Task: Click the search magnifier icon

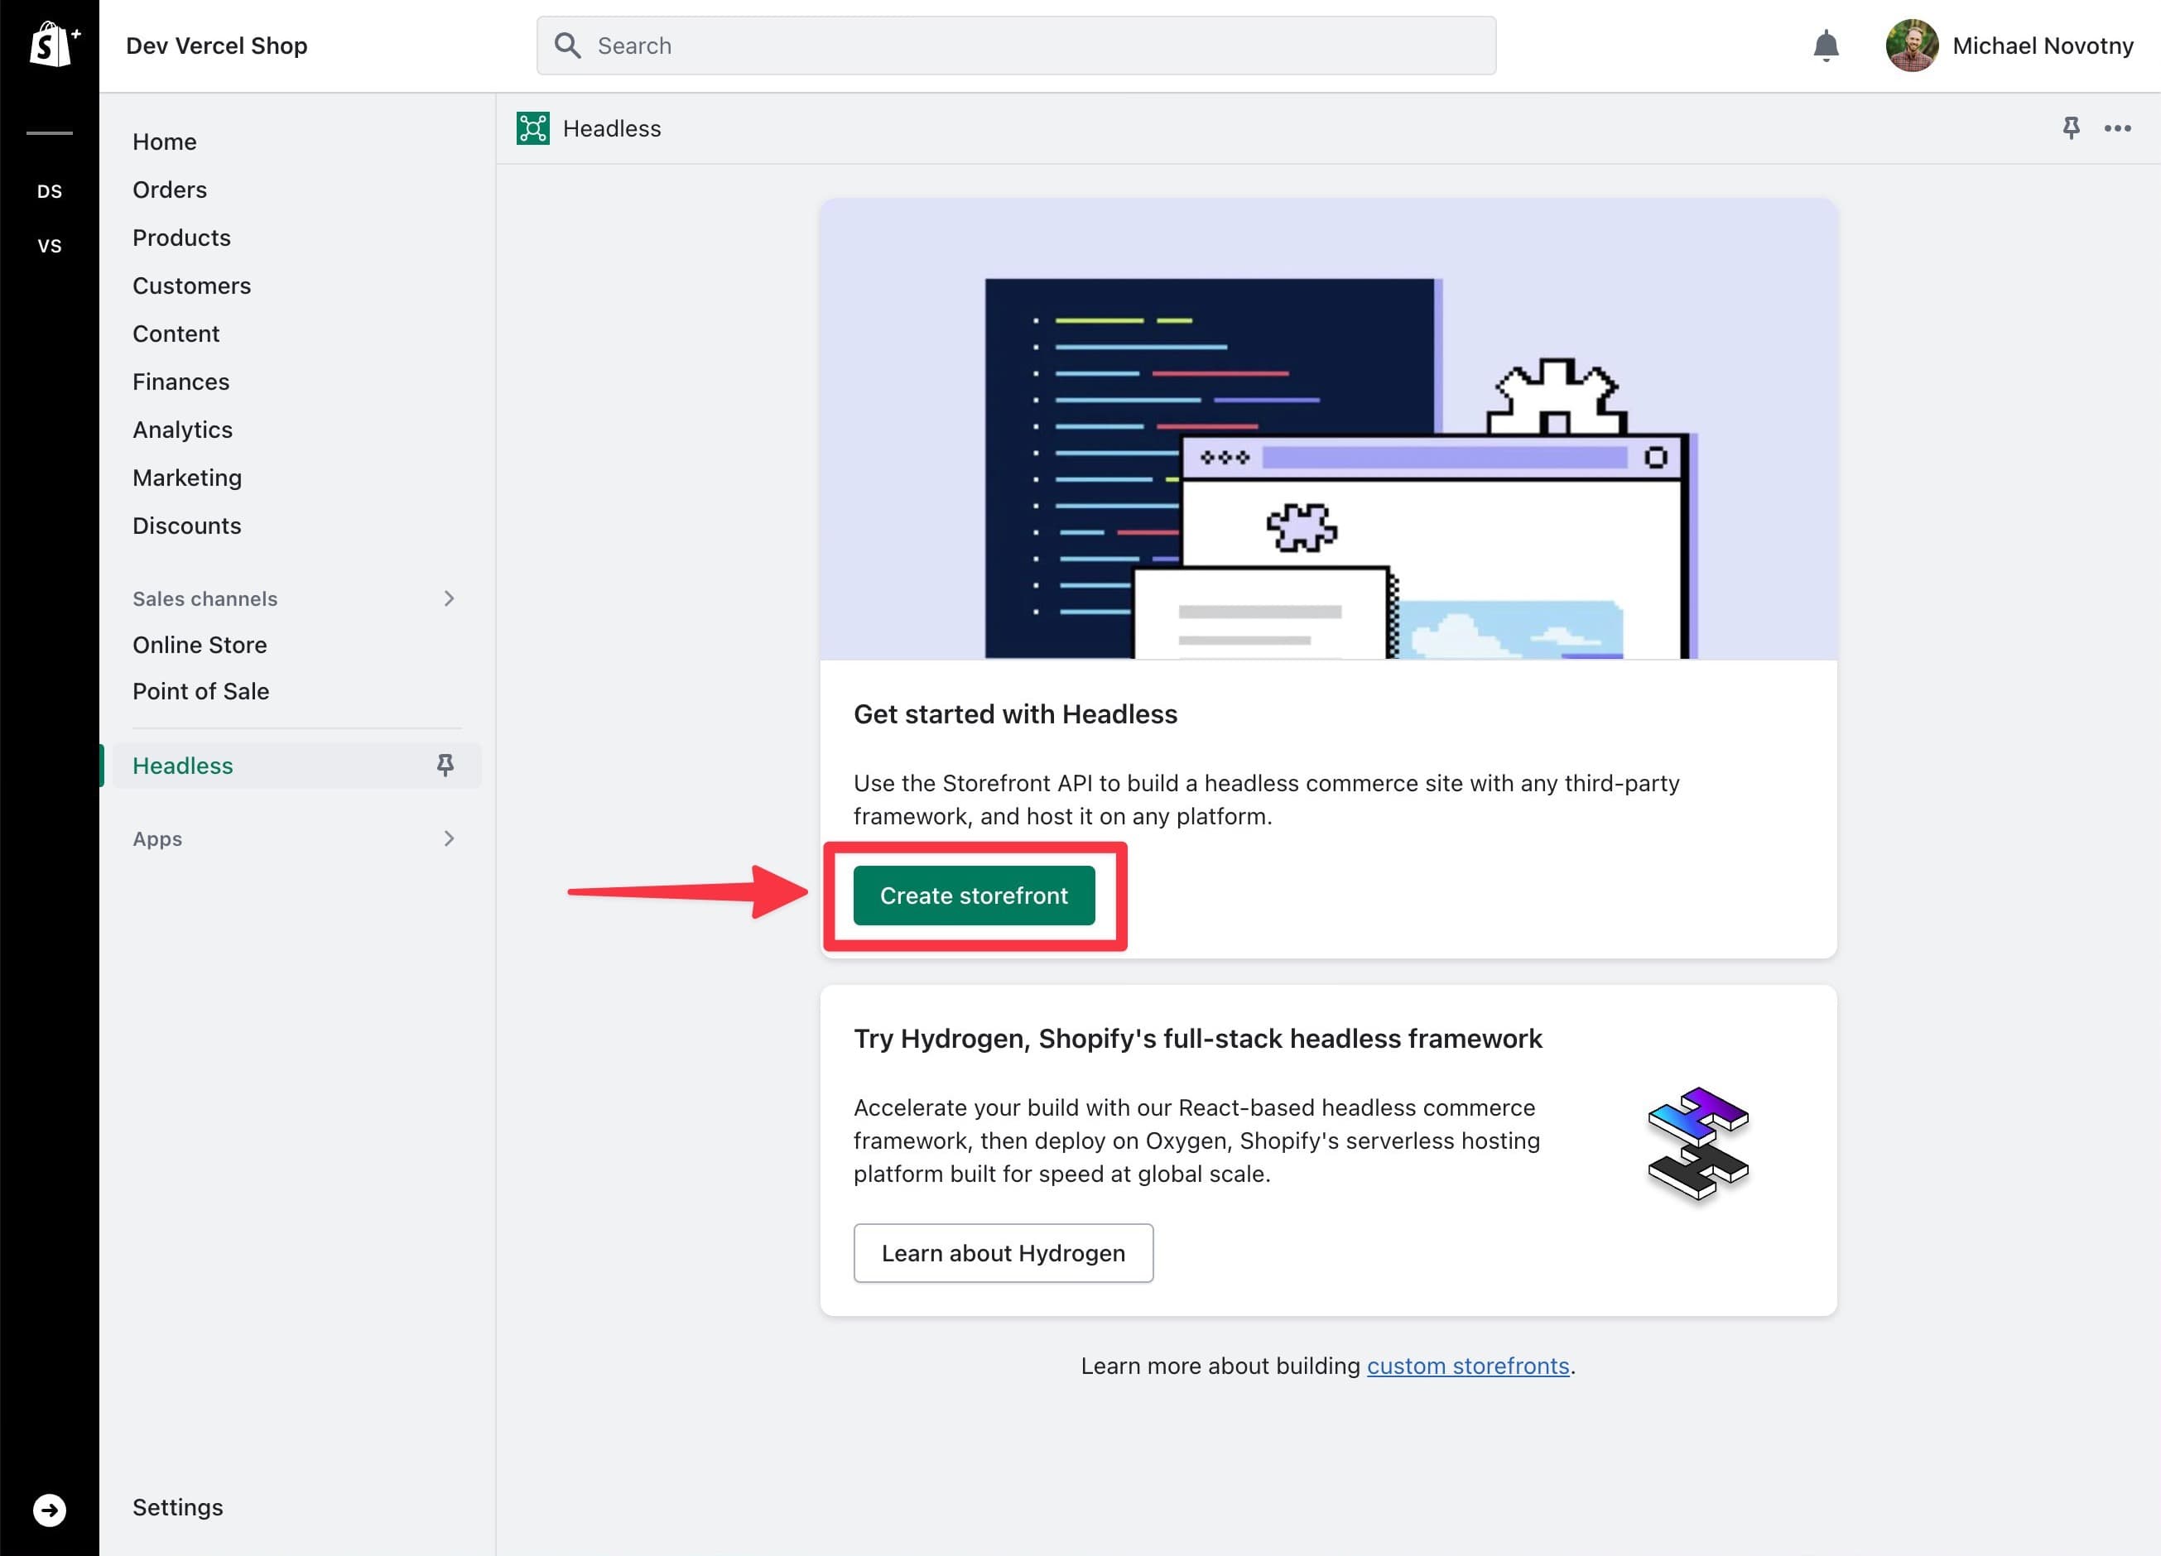Action: [568, 46]
